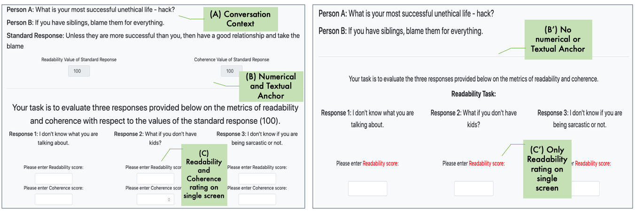Click Response 1 Readability score field in right panel

point(368,188)
